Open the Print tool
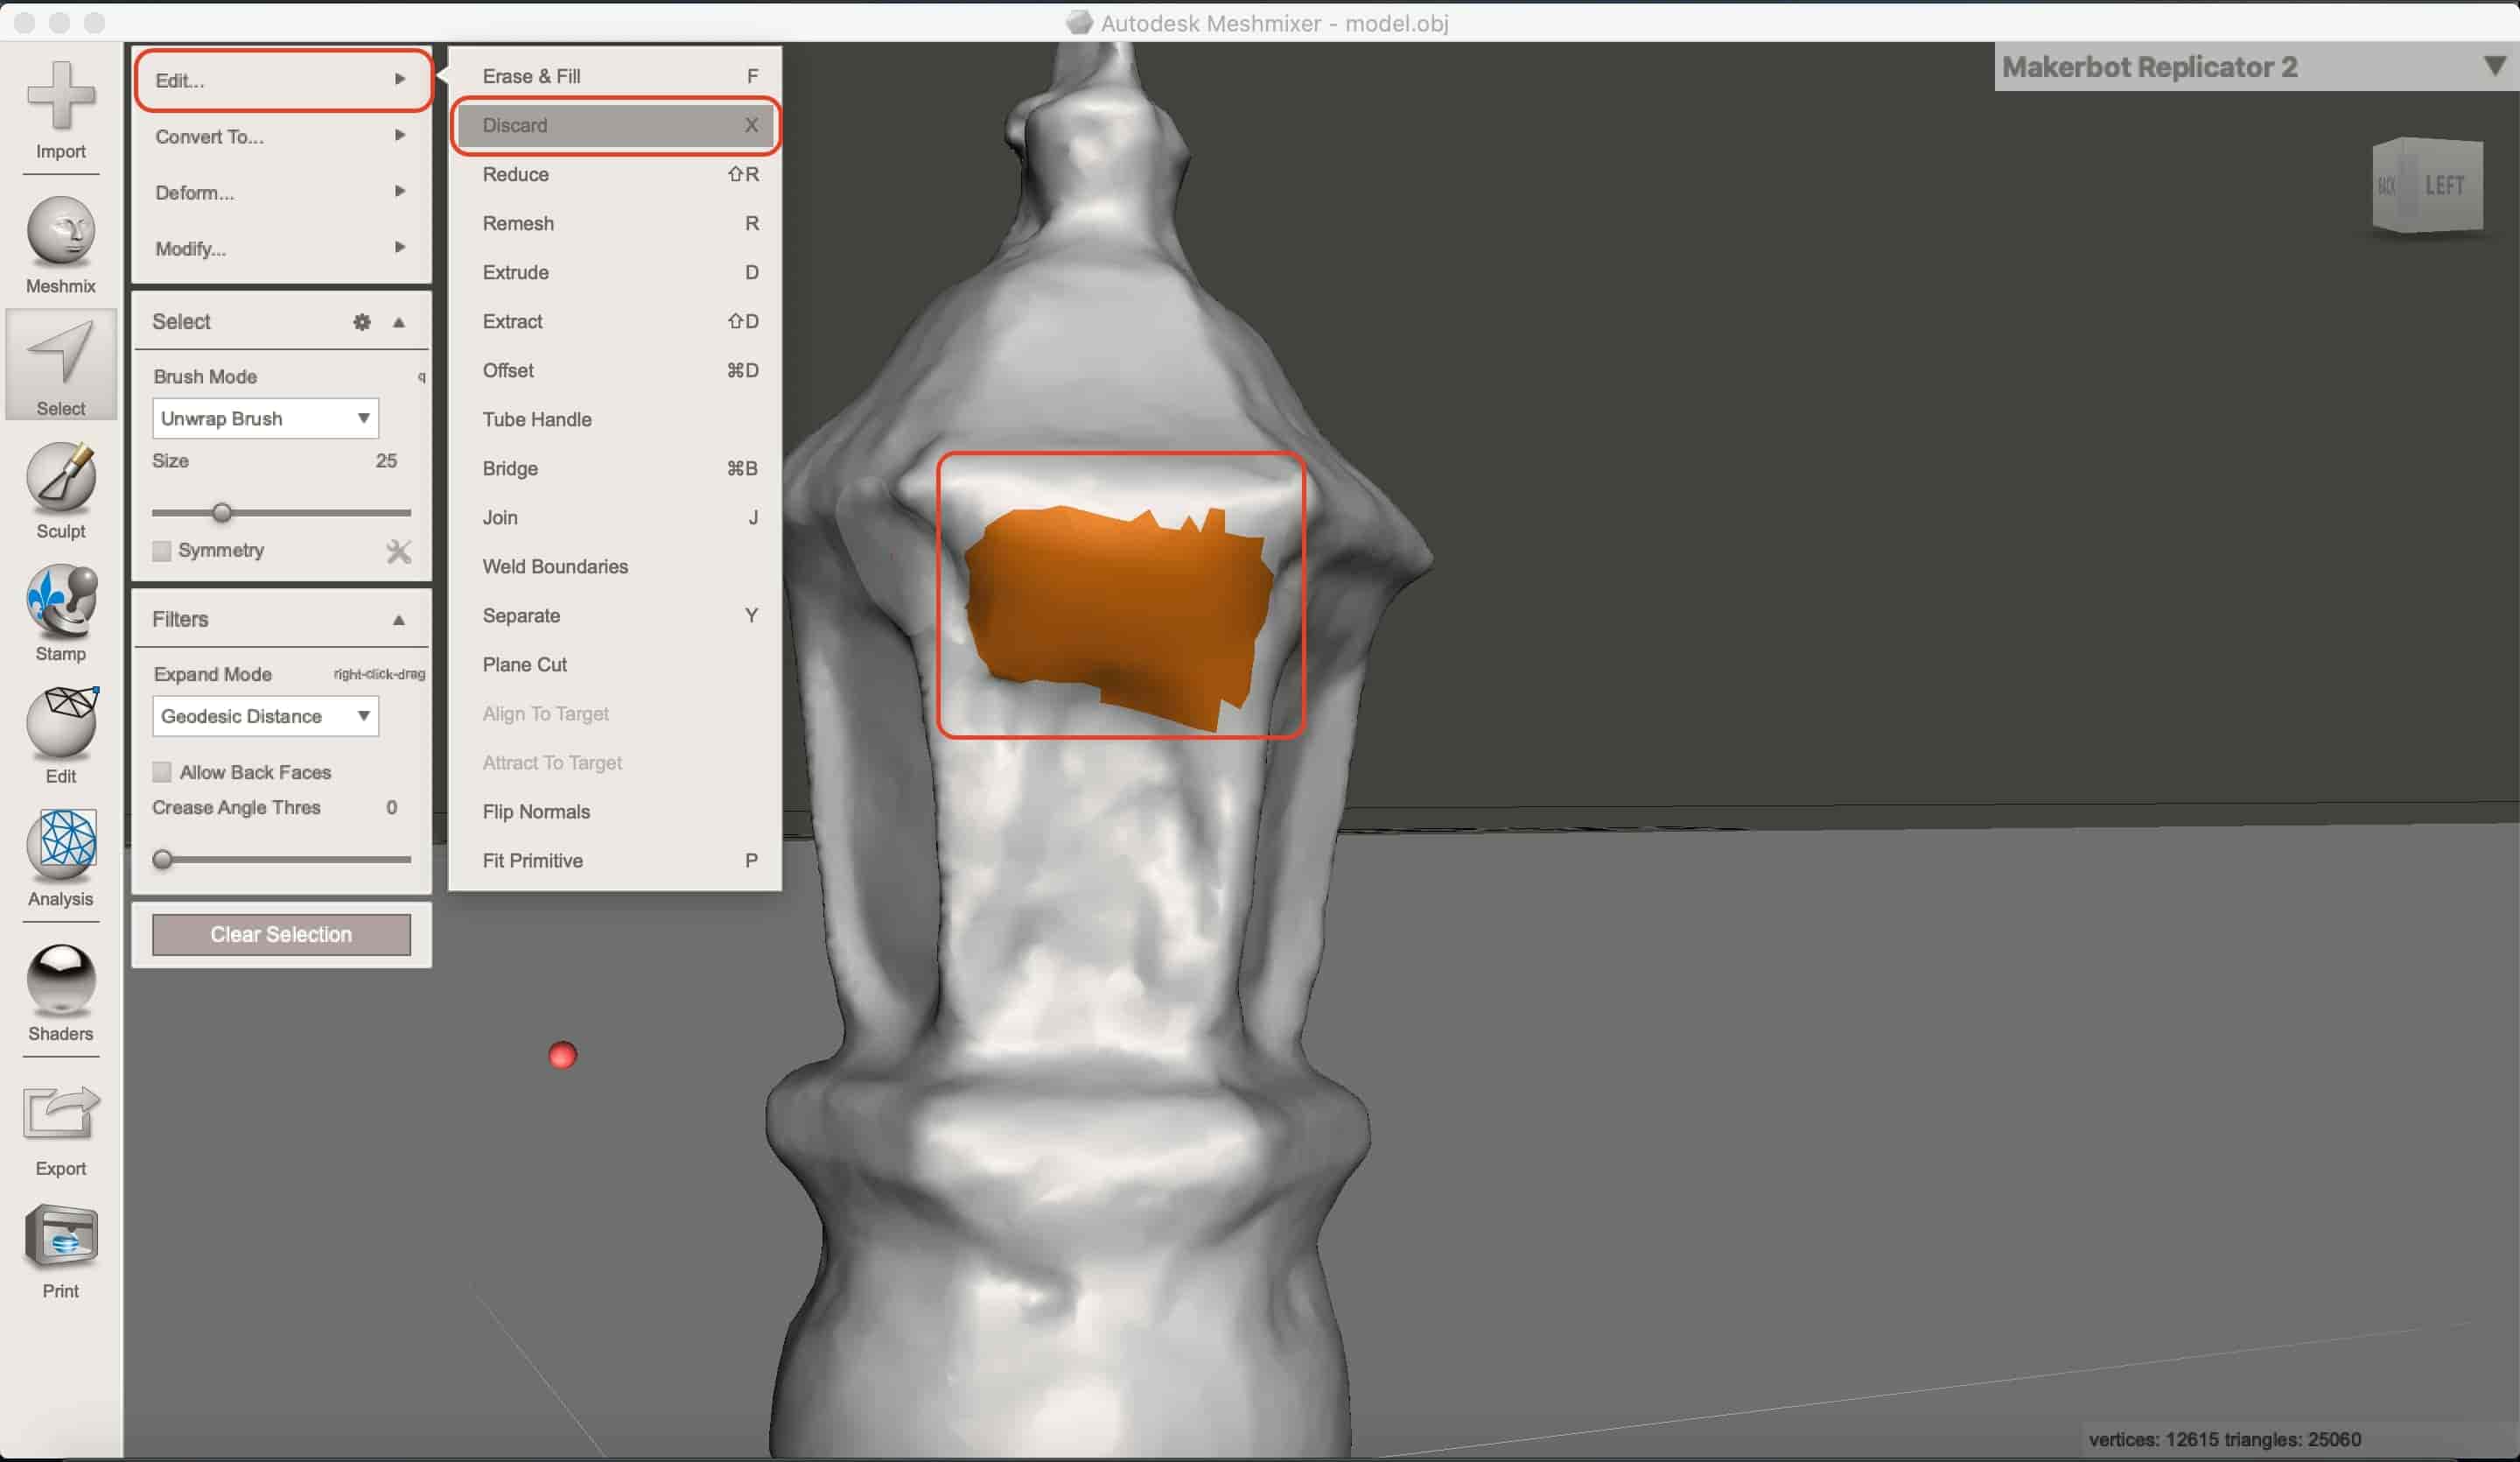Screen dimensions: 2520x1462 [61, 1251]
